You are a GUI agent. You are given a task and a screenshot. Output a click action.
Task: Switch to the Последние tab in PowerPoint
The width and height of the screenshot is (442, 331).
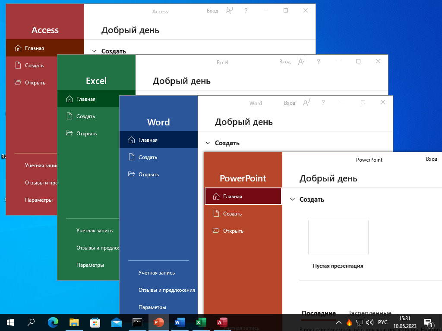pyautogui.click(x=319, y=313)
